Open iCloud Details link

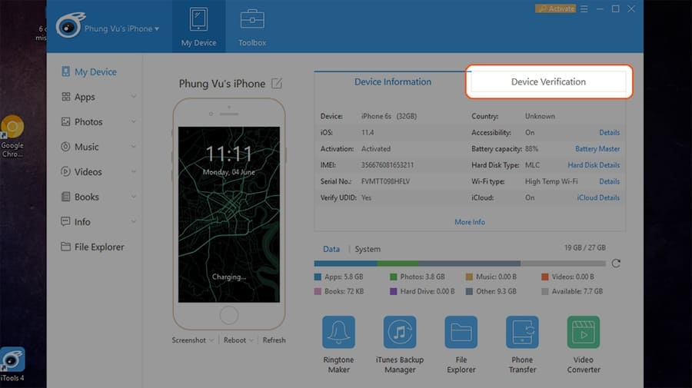[x=598, y=198]
